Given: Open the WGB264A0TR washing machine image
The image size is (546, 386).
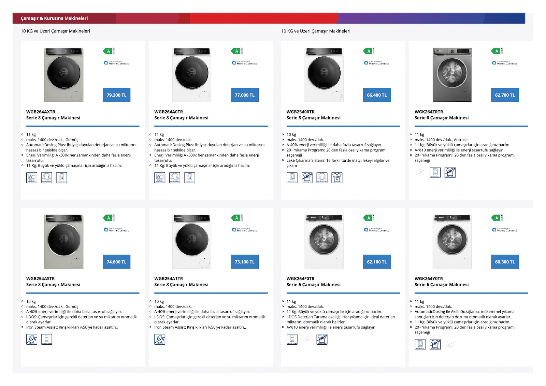Looking at the screenshot, I should 192,75.
